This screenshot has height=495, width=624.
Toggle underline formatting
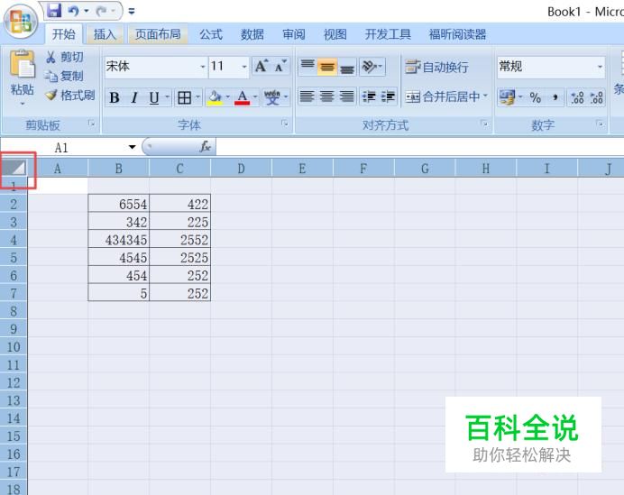tap(154, 97)
